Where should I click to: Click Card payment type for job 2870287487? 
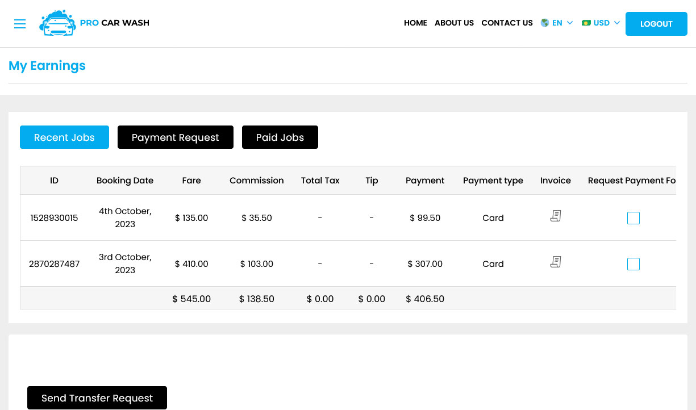point(493,264)
